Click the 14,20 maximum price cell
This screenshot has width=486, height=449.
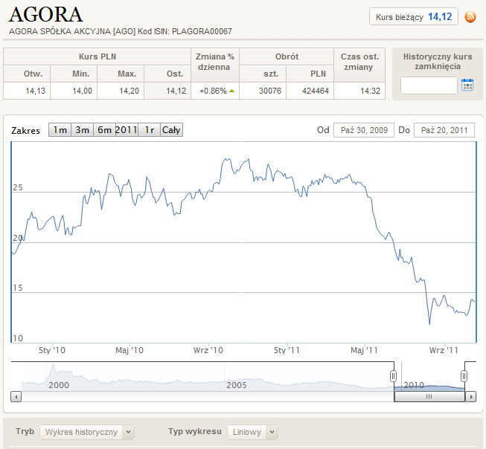121,91
